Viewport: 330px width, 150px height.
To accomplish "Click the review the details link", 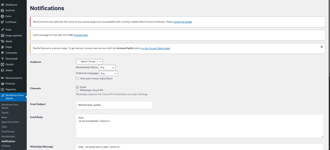I will [x=183, y=22].
